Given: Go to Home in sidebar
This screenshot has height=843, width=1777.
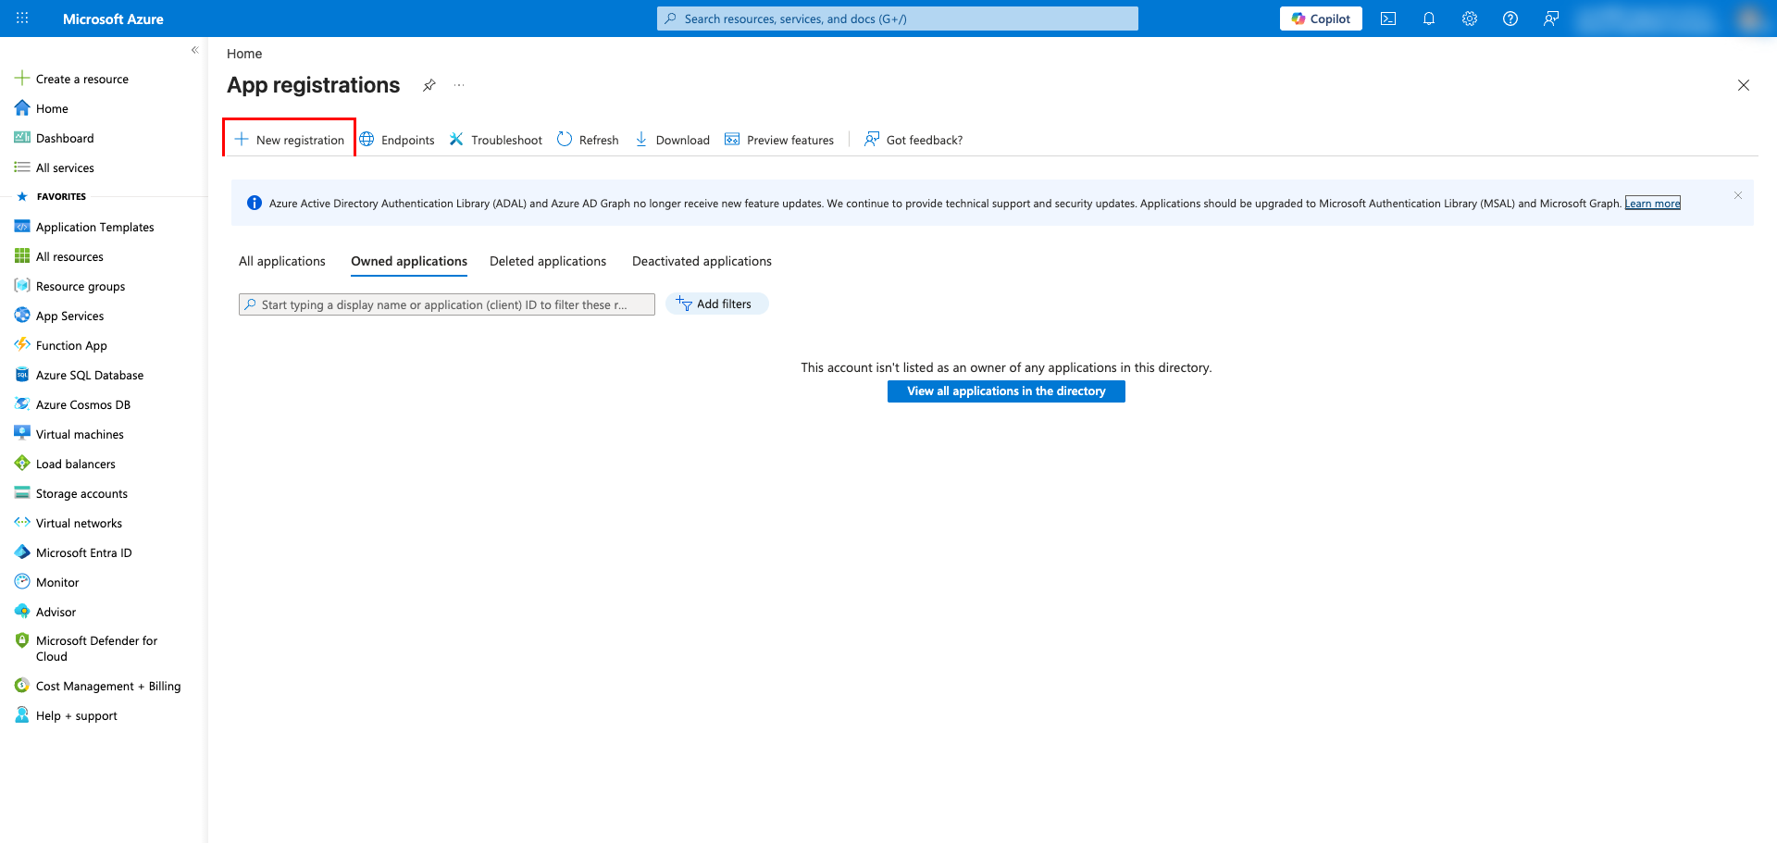Looking at the screenshot, I should coord(52,108).
